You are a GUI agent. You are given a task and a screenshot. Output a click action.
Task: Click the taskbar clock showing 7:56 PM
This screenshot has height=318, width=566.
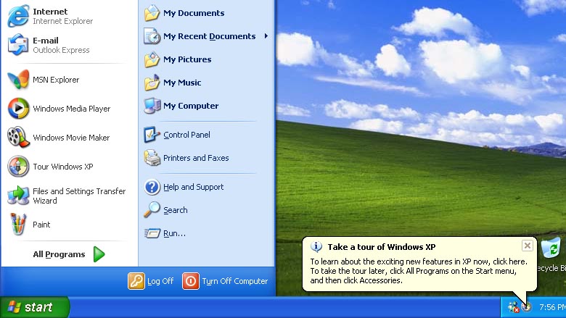pyautogui.click(x=552, y=307)
